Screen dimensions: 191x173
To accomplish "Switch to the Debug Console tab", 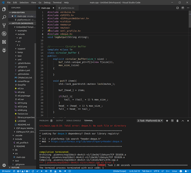I will (74, 121).
